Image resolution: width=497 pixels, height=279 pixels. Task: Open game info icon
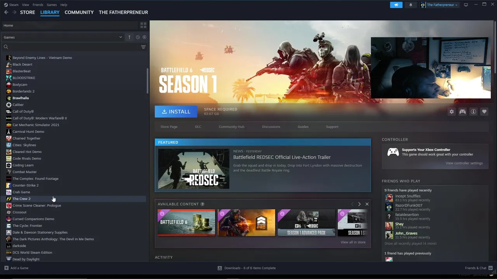coord(473,112)
